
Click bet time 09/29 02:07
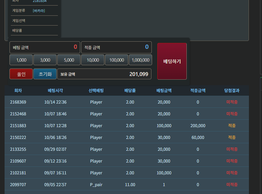coord(55,149)
